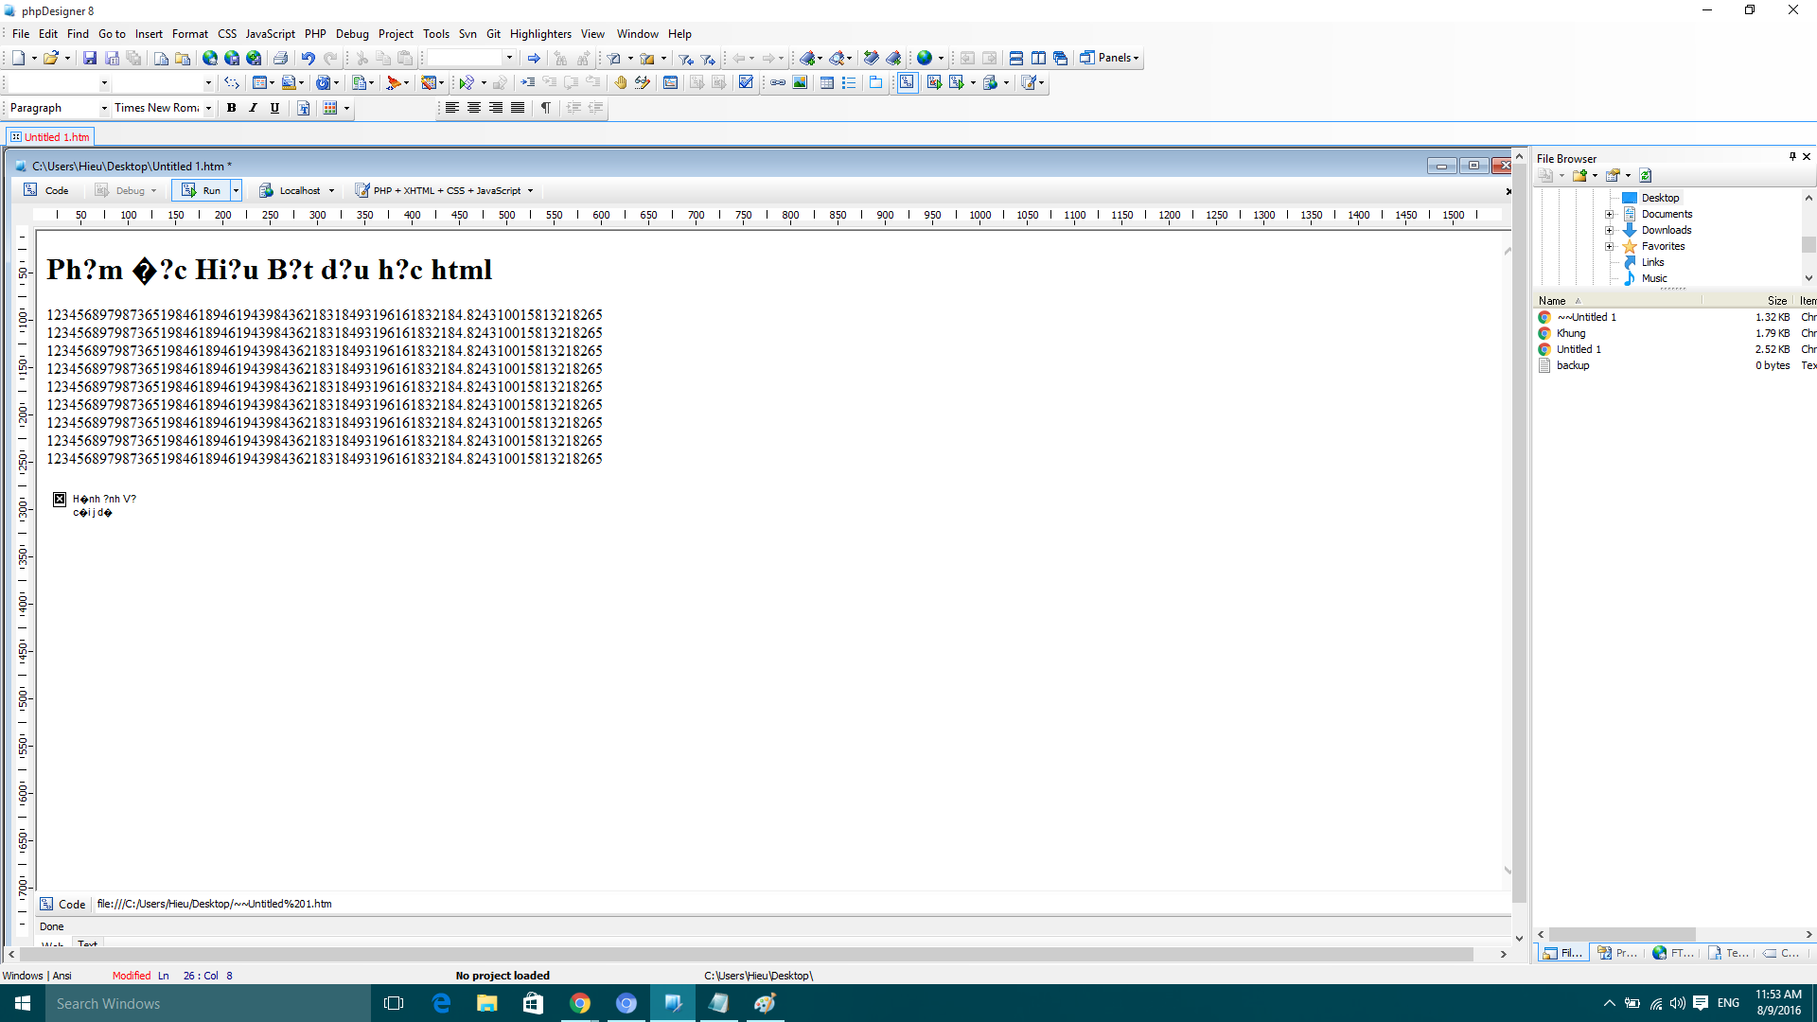
Task: Click the justify alignment icon
Action: coord(518,108)
